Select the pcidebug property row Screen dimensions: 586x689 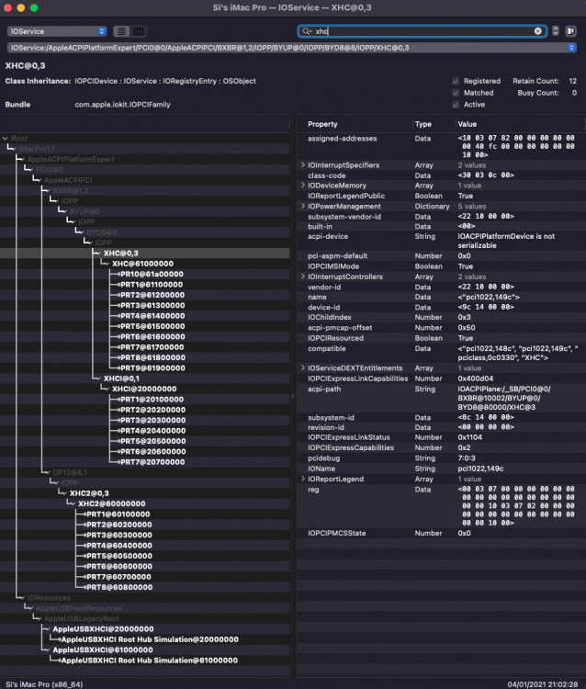441,458
